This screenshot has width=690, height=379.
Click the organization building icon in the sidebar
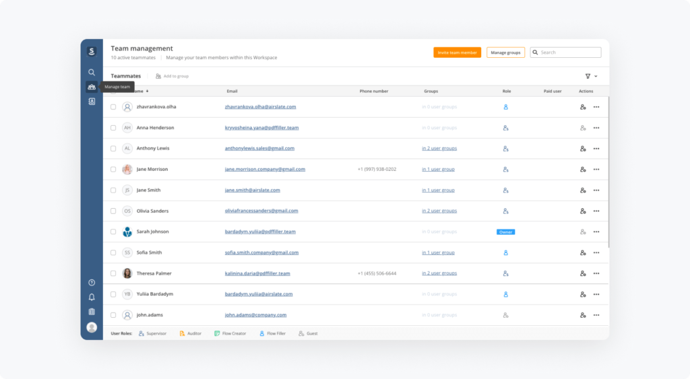pyautogui.click(x=92, y=312)
